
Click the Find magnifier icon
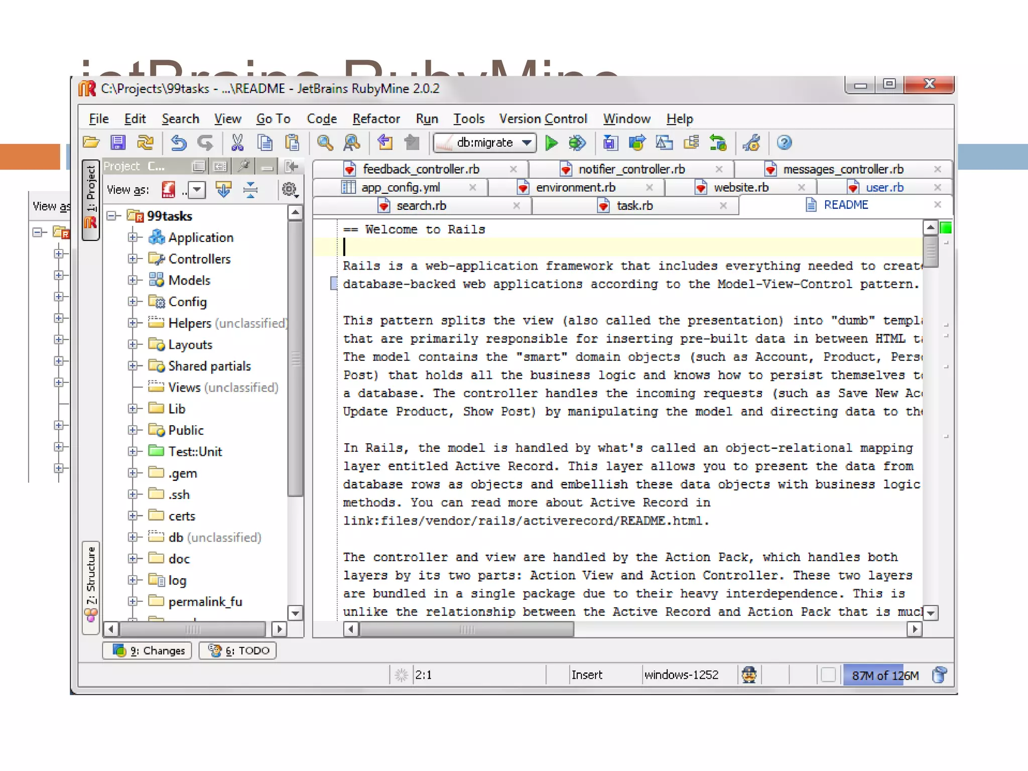(325, 143)
